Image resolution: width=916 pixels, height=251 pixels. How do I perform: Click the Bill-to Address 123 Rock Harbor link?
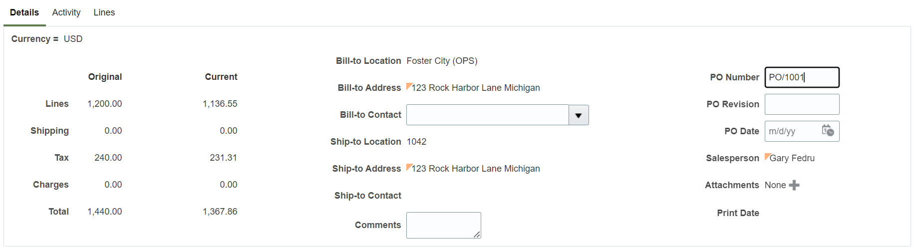tap(476, 88)
